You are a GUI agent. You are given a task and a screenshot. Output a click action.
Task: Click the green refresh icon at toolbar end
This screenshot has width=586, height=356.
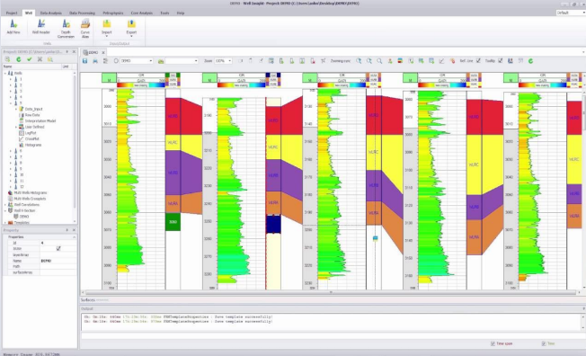coord(530,60)
